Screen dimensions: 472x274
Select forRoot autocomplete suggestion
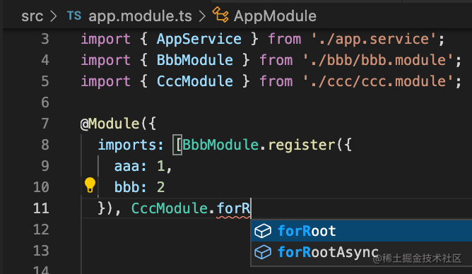[x=362, y=231]
